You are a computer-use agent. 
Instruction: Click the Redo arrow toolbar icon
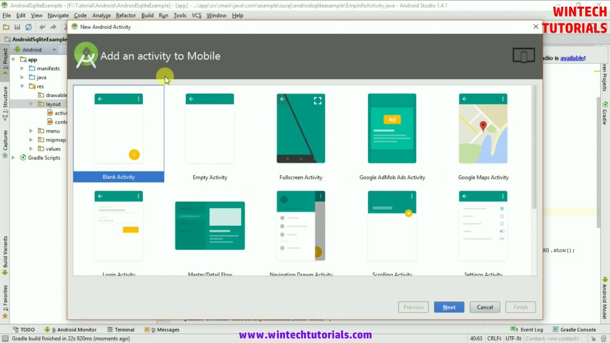click(53, 27)
